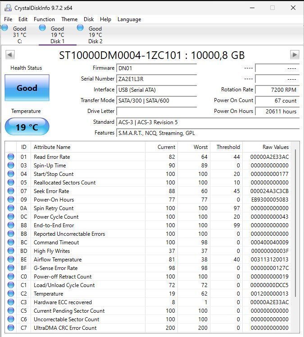
Task: Open the File menu
Action: 8,19
